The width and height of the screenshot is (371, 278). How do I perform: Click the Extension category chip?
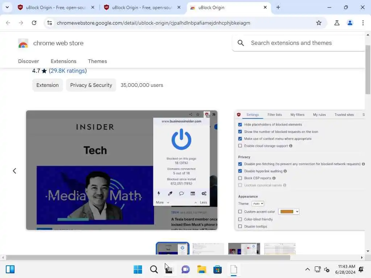47,85
